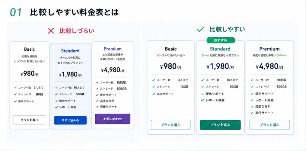Viewport: 306px width, 151px height.
Task: Click right Premium card's プランを選ぶ button
Action: coord(270,125)
